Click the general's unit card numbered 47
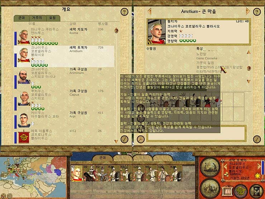The image size is (265, 199). coord(77,173)
